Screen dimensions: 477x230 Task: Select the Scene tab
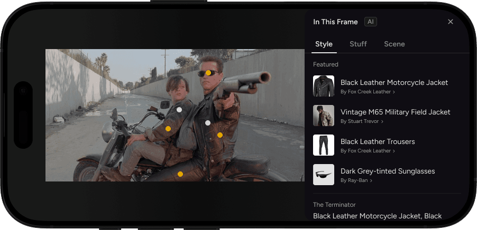tap(395, 44)
